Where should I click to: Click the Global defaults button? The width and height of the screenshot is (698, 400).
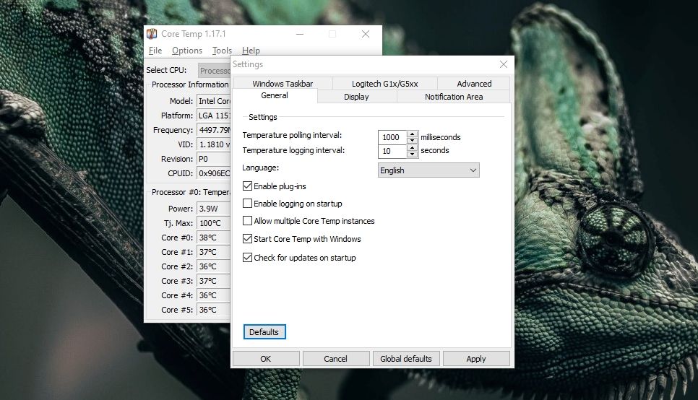click(x=406, y=359)
